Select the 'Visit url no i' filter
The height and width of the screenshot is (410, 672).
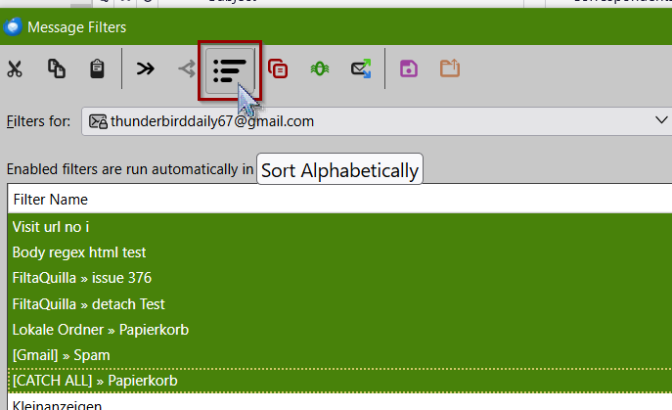(339, 227)
